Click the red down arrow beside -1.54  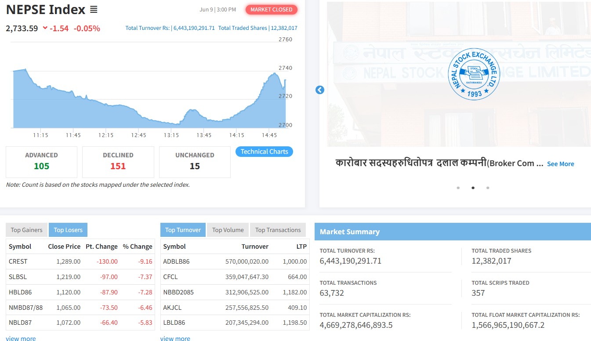[x=45, y=28]
